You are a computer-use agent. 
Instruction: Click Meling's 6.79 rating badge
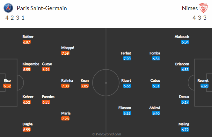click(185, 130)
